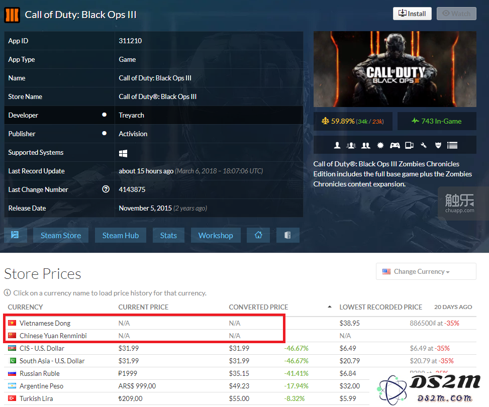Click the Black Ops III app logo icon
Viewport: 489px width, 407px height.
12,15
